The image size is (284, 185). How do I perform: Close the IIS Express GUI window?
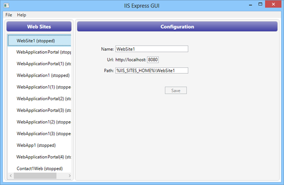click(273, 4)
